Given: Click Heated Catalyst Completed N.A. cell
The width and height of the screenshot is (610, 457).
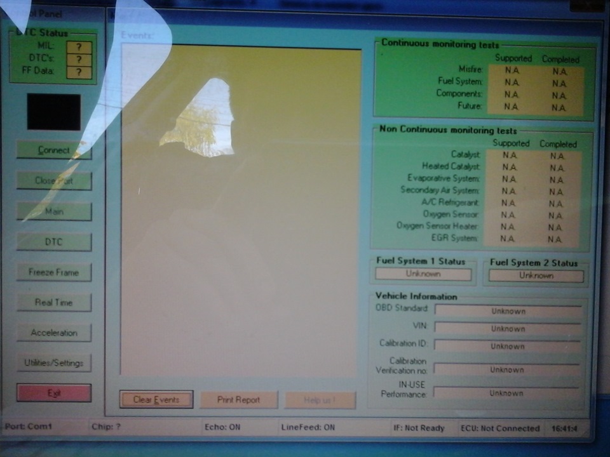Looking at the screenshot, I should click(557, 168).
